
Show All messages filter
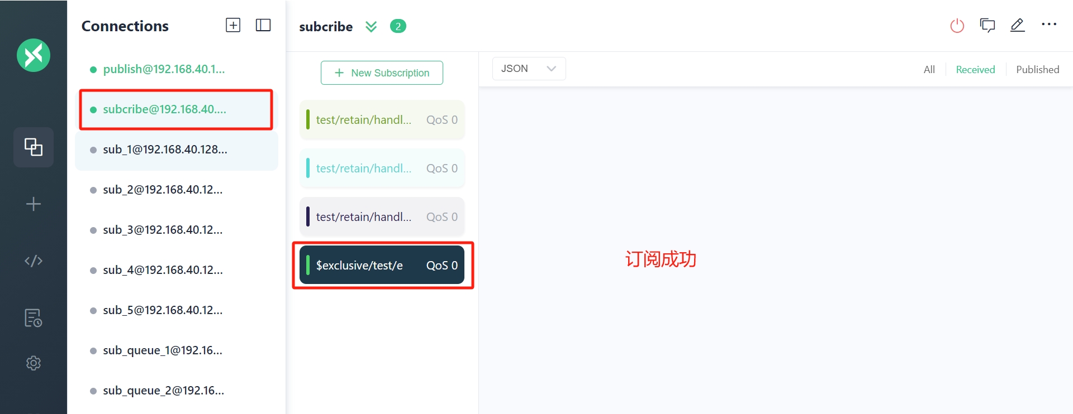pos(929,70)
